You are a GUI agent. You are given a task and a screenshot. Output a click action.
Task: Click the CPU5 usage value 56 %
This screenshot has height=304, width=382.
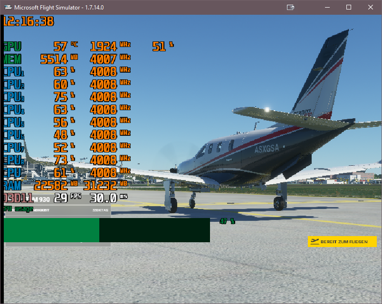[x=64, y=122]
